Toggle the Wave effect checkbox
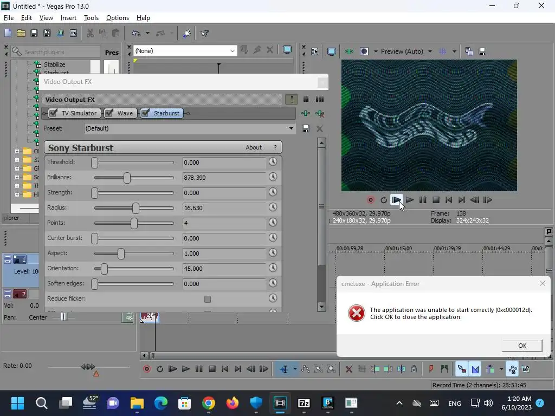The height and width of the screenshot is (416, 555). click(109, 113)
